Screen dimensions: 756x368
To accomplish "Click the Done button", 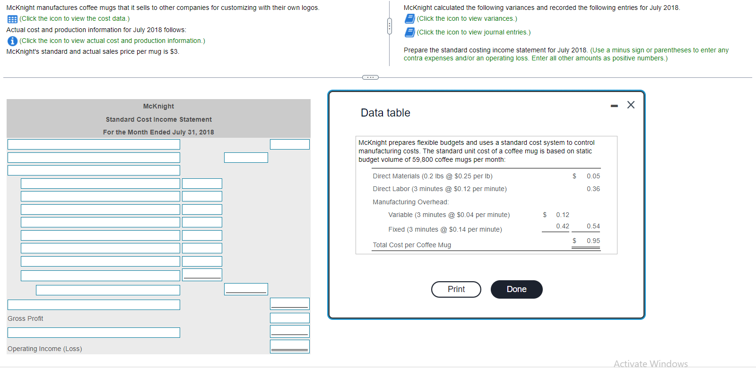I will point(516,289).
